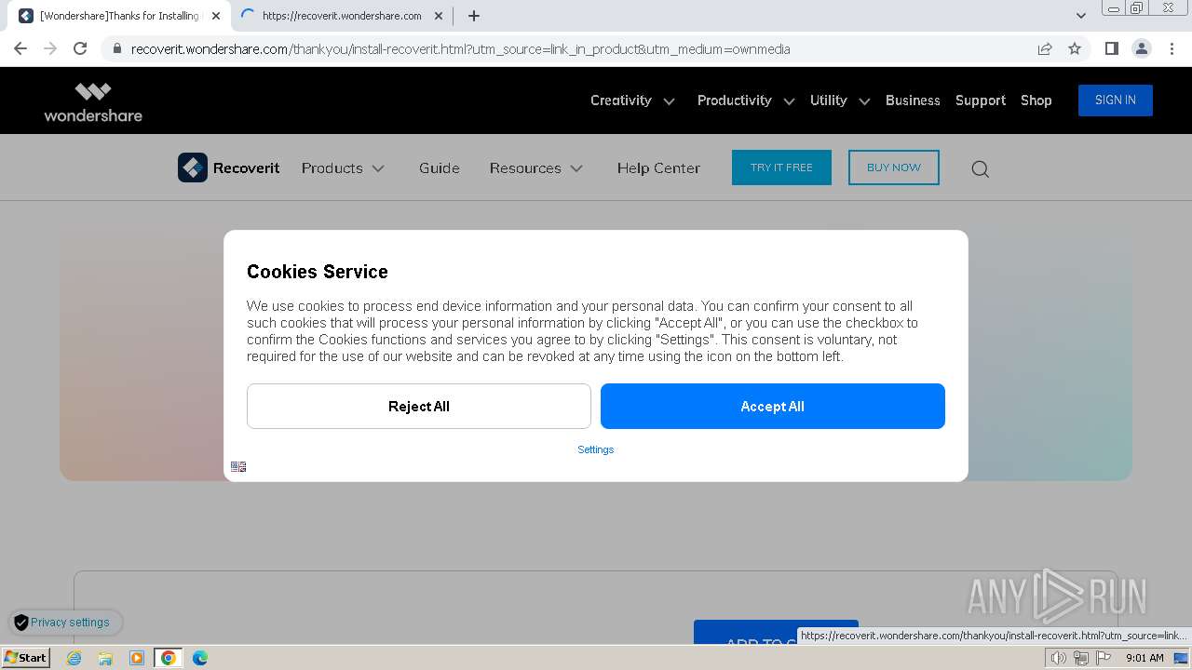Image resolution: width=1192 pixels, height=670 pixels.
Task: Click the volume speaker tray icon
Action: tap(1058, 658)
